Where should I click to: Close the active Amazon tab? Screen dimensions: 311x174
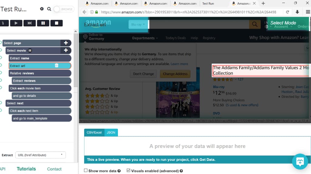click(254, 3)
